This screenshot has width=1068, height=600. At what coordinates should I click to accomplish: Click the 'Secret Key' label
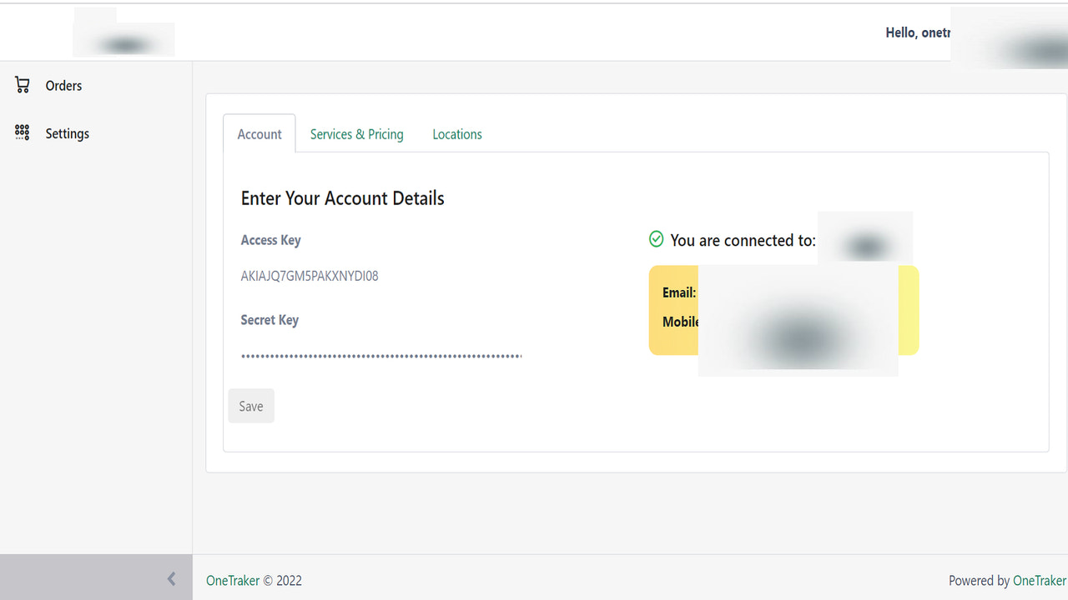[x=270, y=320]
